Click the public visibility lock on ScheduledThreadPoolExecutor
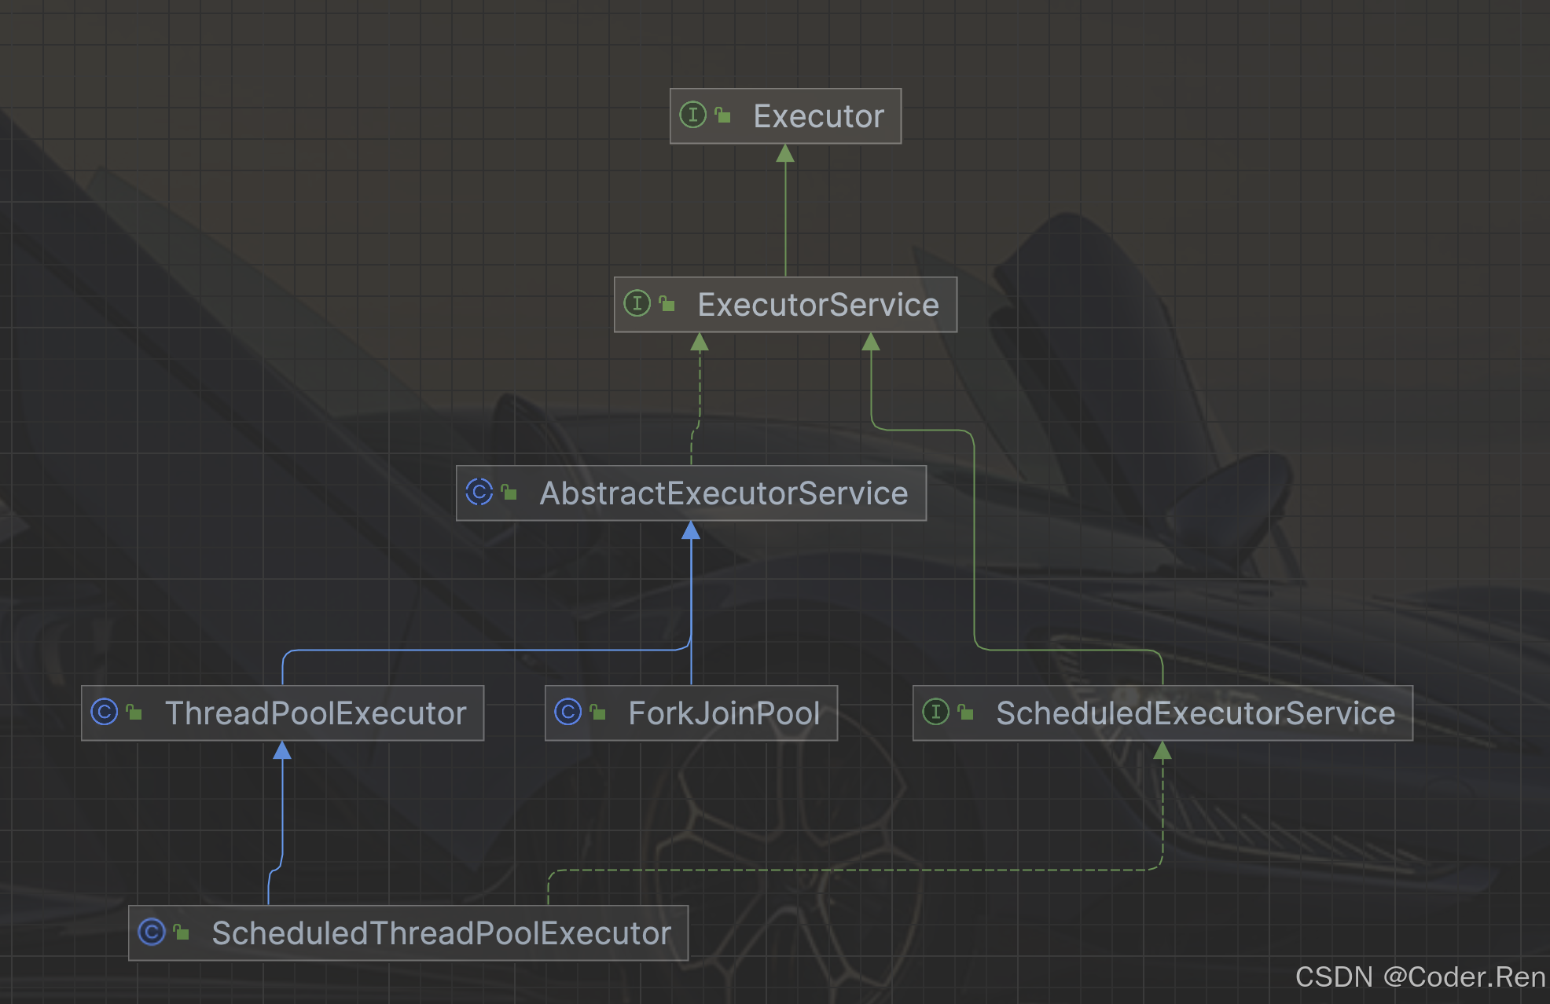Screen dimensions: 1550x1004 (182, 932)
